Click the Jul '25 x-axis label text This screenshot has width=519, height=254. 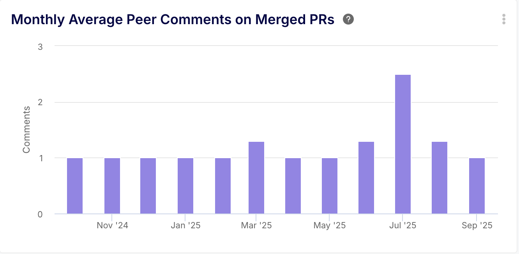coord(402,226)
